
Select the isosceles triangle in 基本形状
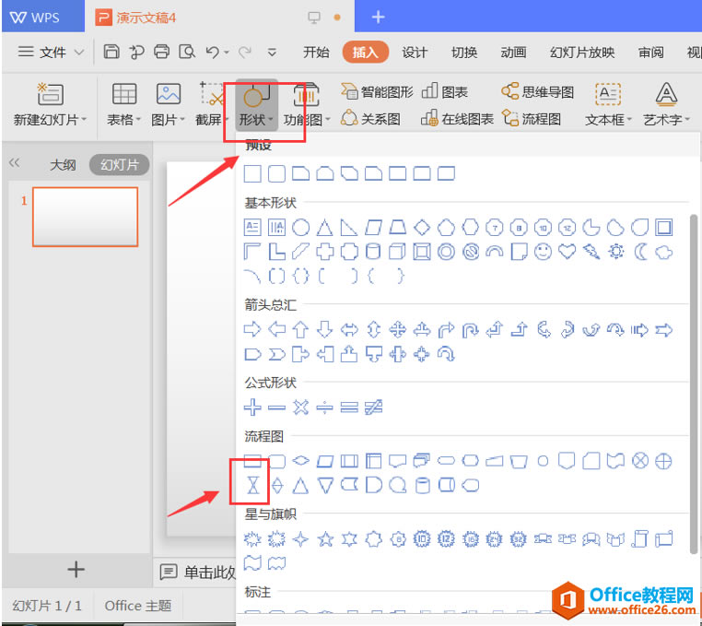click(x=325, y=228)
